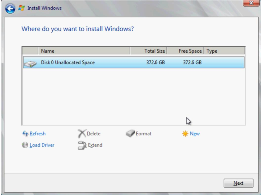Click the hard drive icon for Disk 0
This screenshot has width=262, height=195.
(30, 64)
